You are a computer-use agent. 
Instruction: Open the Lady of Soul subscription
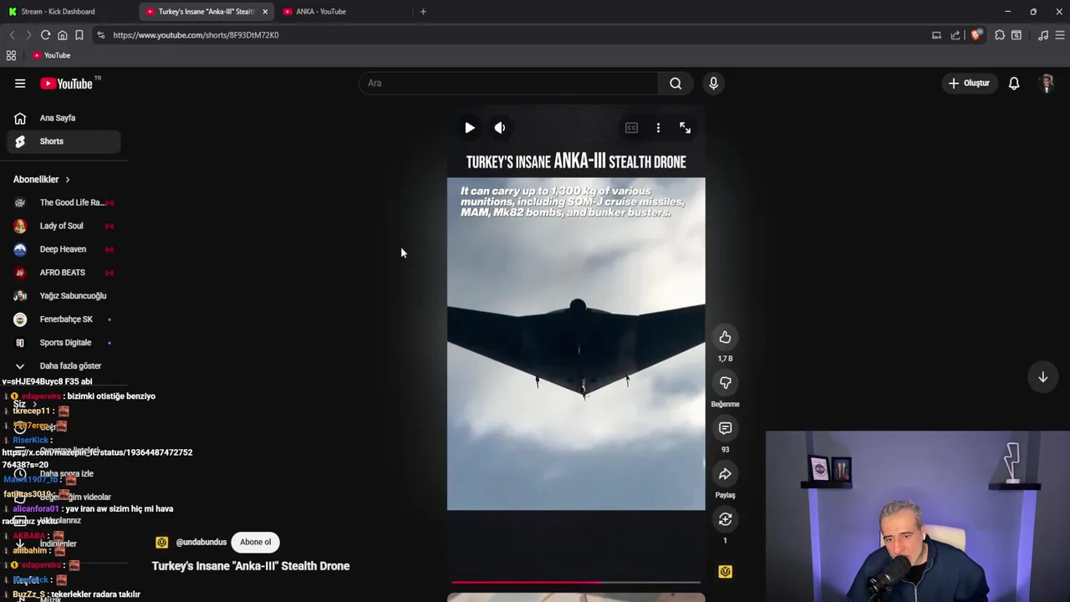click(64, 226)
